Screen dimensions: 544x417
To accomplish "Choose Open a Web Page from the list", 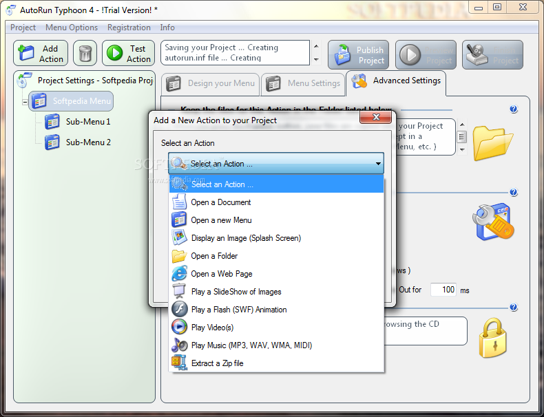I will pos(277,274).
